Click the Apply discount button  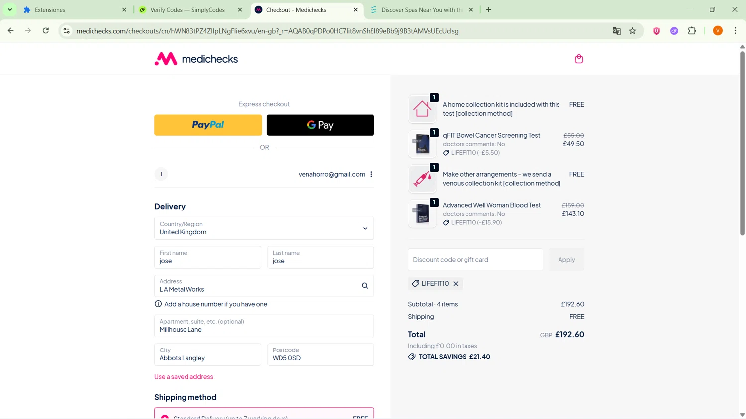tap(566, 260)
